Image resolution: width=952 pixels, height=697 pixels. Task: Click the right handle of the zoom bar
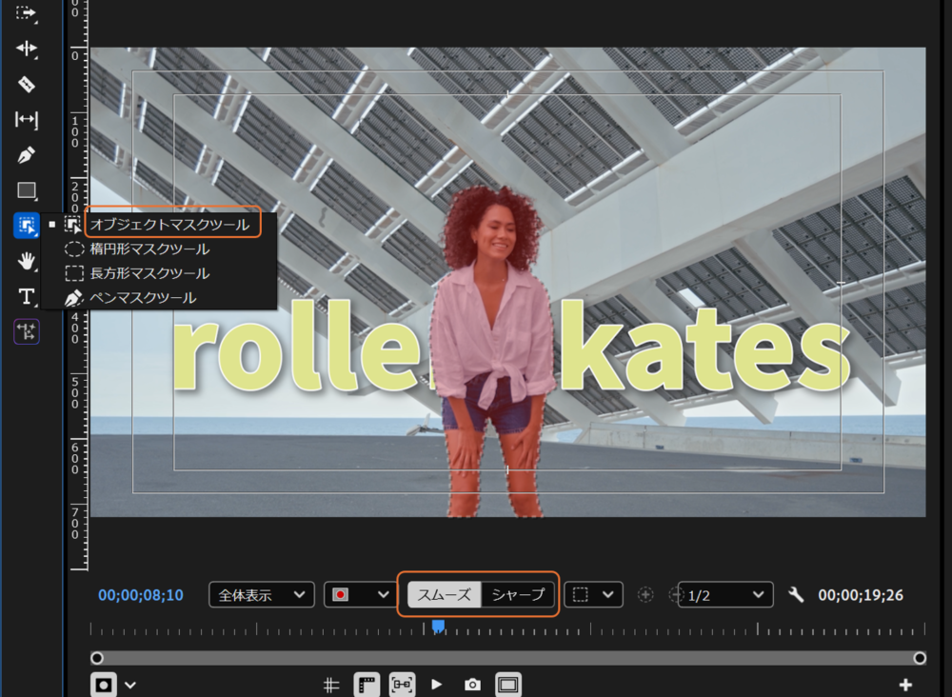(920, 658)
